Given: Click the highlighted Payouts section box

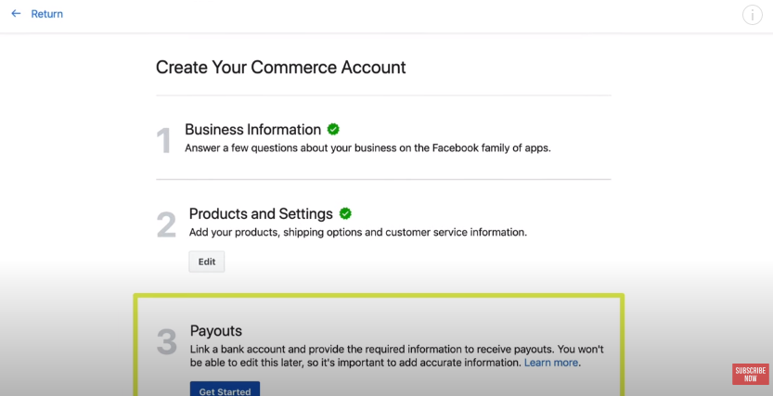Looking at the screenshot, I should point(379,345).
